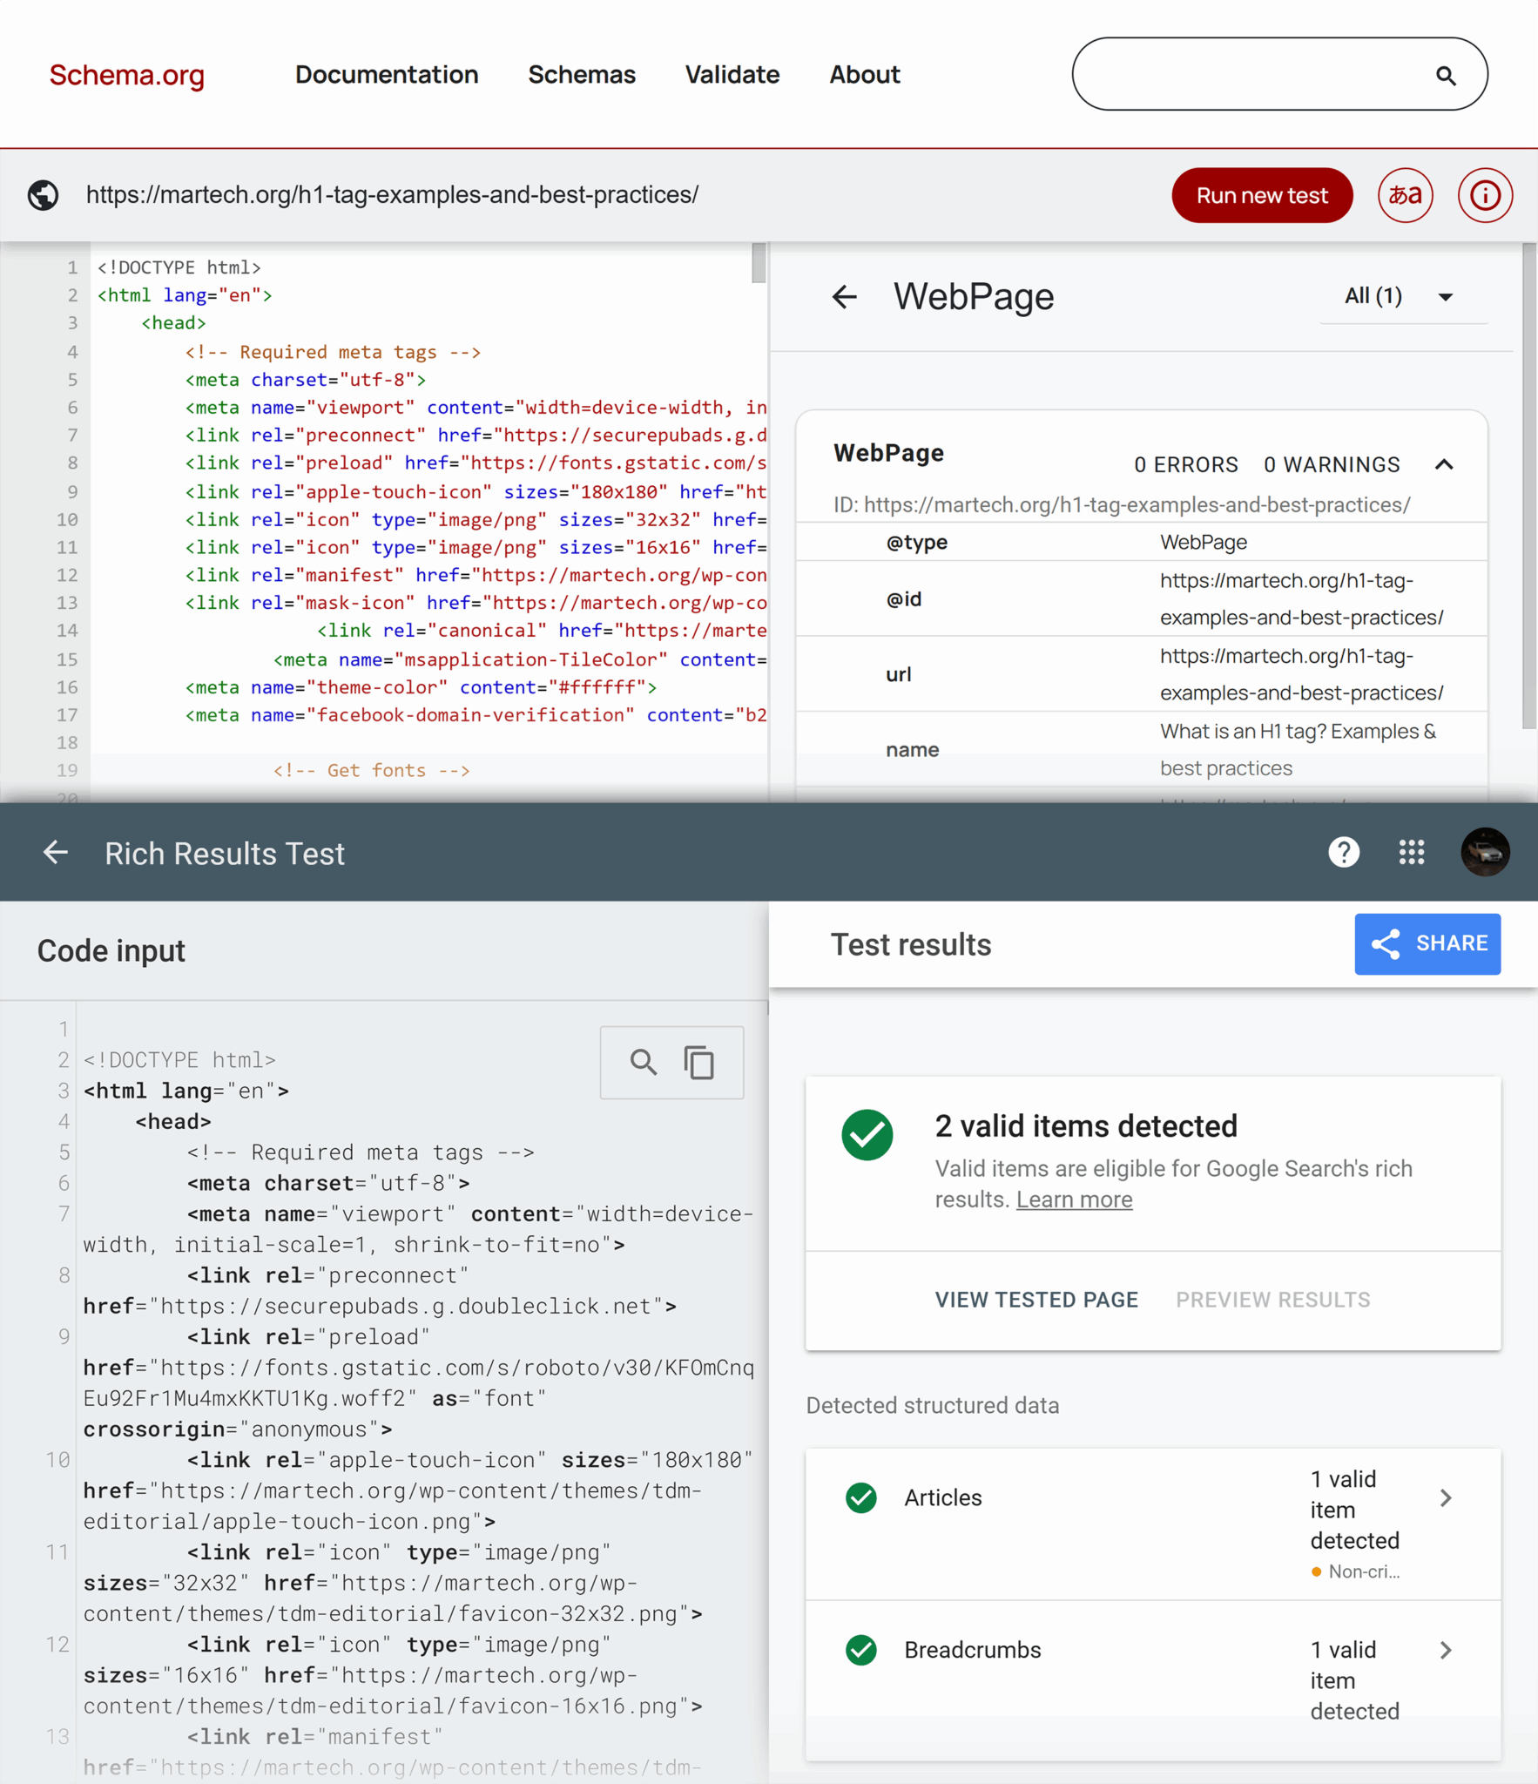Select the @id row value
Screen dimensions: 1538x1784
coord(1301,599)
